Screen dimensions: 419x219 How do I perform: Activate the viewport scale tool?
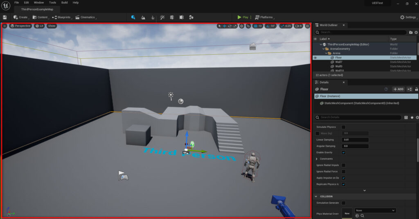point(235,26)
